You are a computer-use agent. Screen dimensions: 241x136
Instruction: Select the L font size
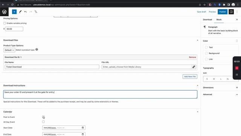[x=221, y=79]
